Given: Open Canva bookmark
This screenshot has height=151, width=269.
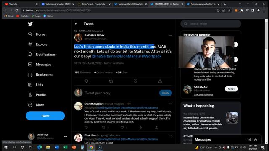Looking at the screenshot, I should [48, 16].
